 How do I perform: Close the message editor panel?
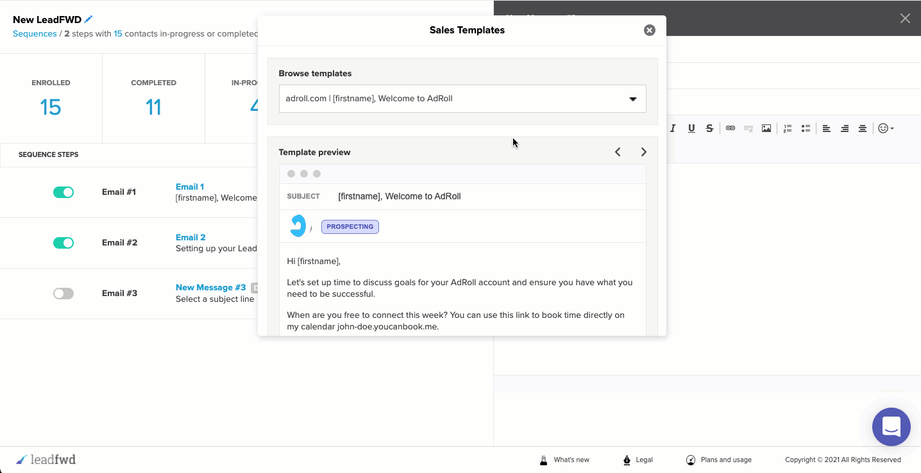pos(905,19)
